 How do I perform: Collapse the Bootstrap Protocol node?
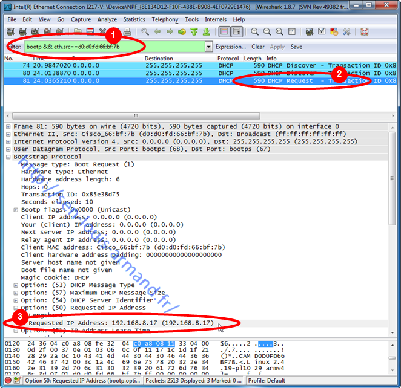(x=8, y=157)
